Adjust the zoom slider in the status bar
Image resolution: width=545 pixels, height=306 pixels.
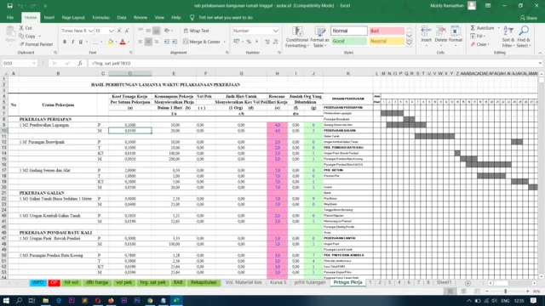(505, 292)
